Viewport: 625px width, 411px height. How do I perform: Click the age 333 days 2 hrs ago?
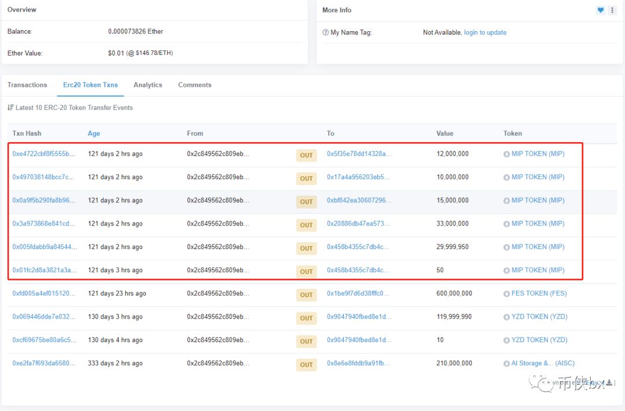[x=115, y=363]
